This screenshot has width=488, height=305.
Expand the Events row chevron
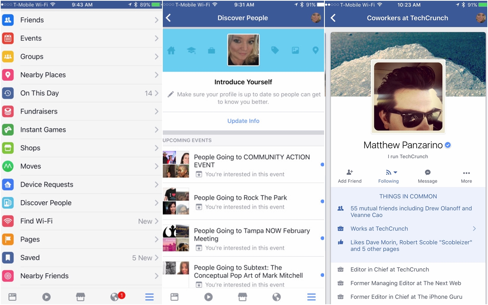156,38
